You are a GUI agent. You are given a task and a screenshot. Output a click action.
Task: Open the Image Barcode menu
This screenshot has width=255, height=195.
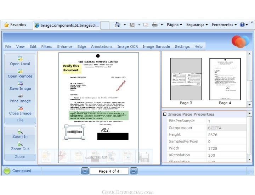pyautogui.click(x=157, y=46)
